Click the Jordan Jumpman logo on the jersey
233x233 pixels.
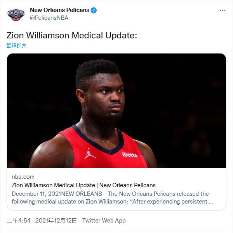[x=90, y=154]
